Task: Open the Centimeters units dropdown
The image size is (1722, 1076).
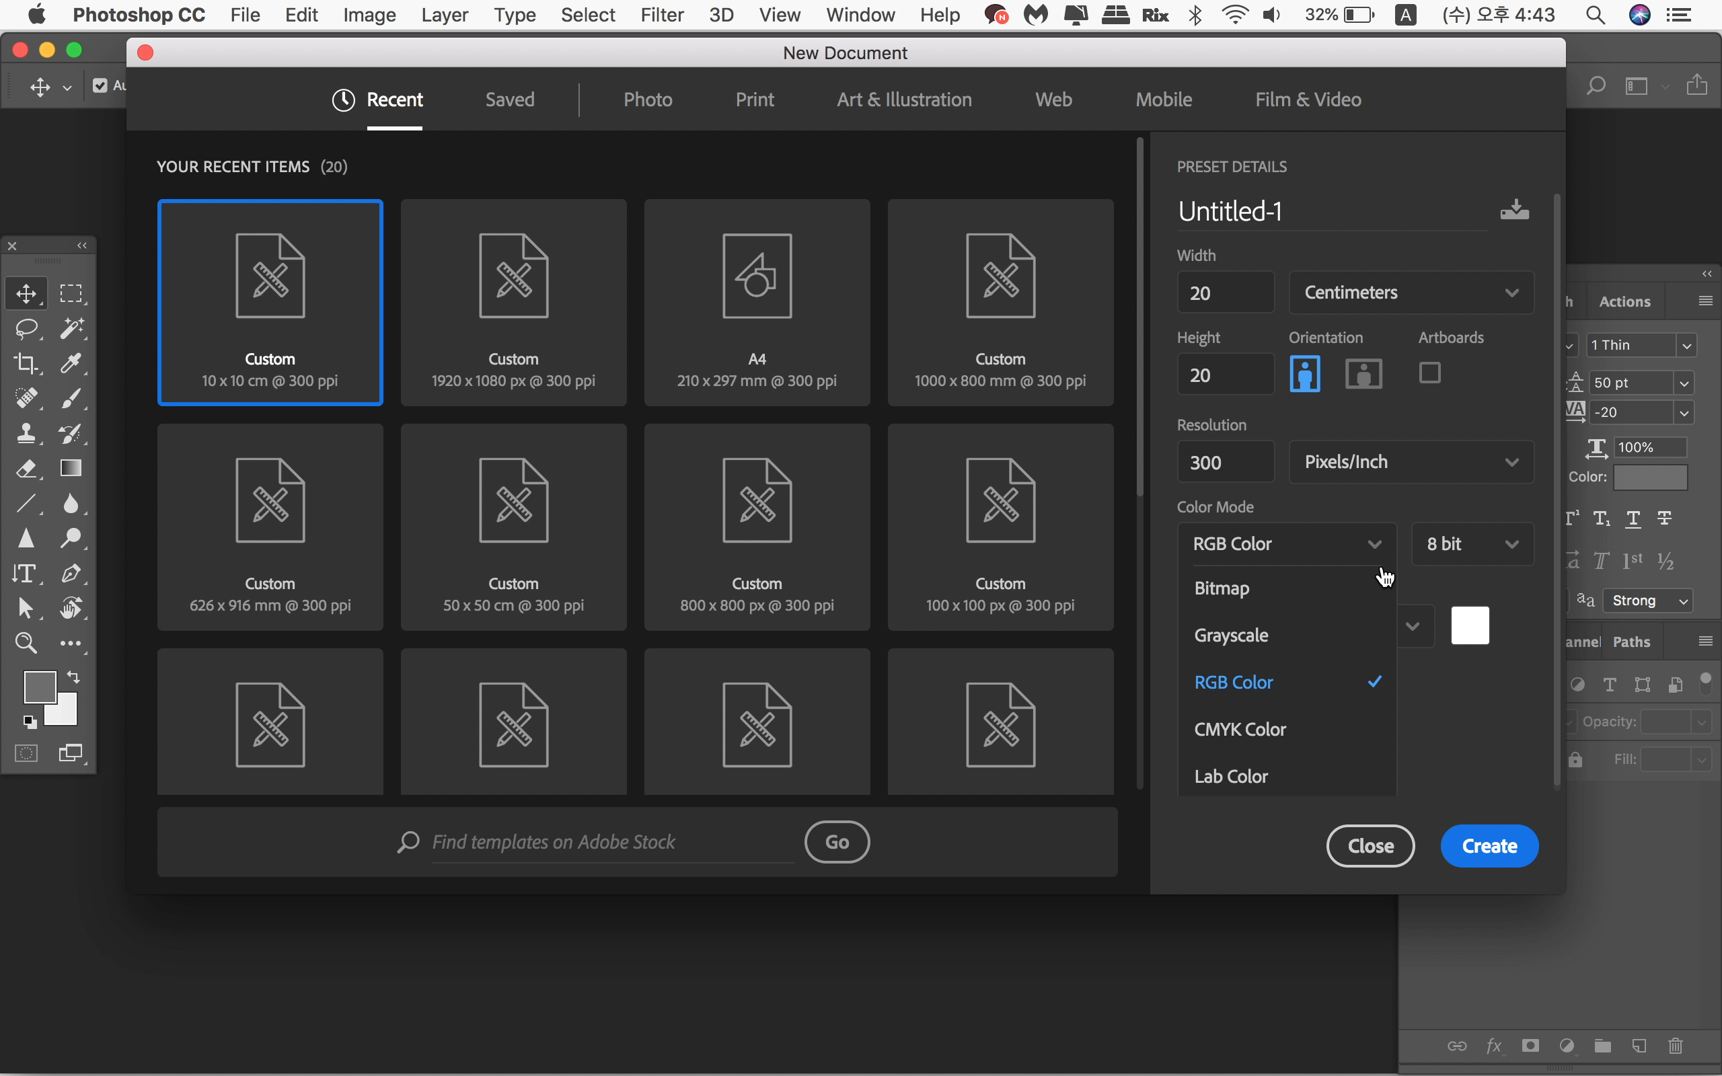Action: click(x=1411, y=293)
